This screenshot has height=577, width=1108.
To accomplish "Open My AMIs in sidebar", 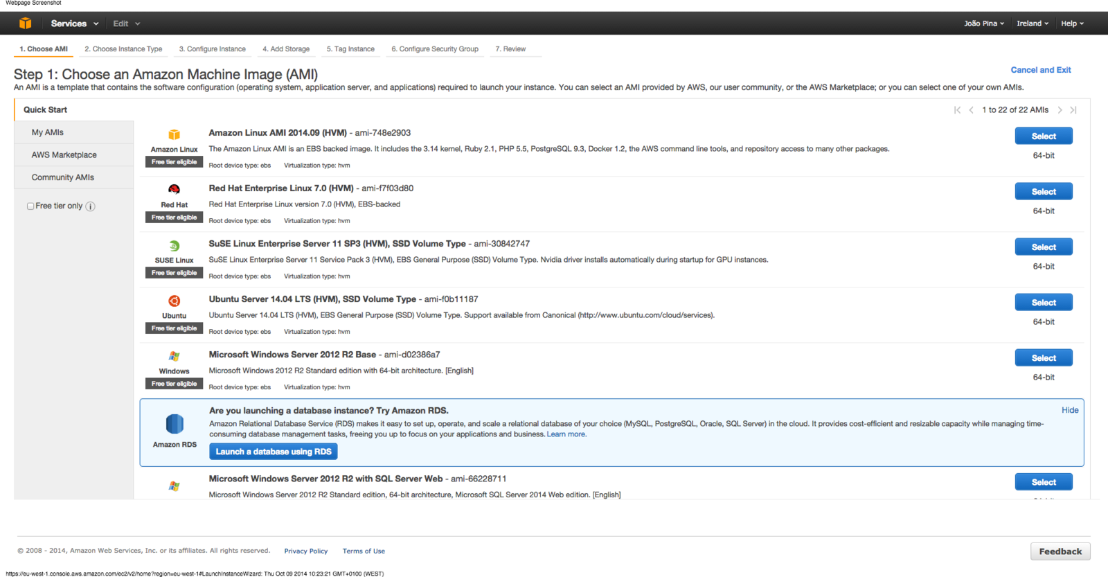I will coord(74,132).
